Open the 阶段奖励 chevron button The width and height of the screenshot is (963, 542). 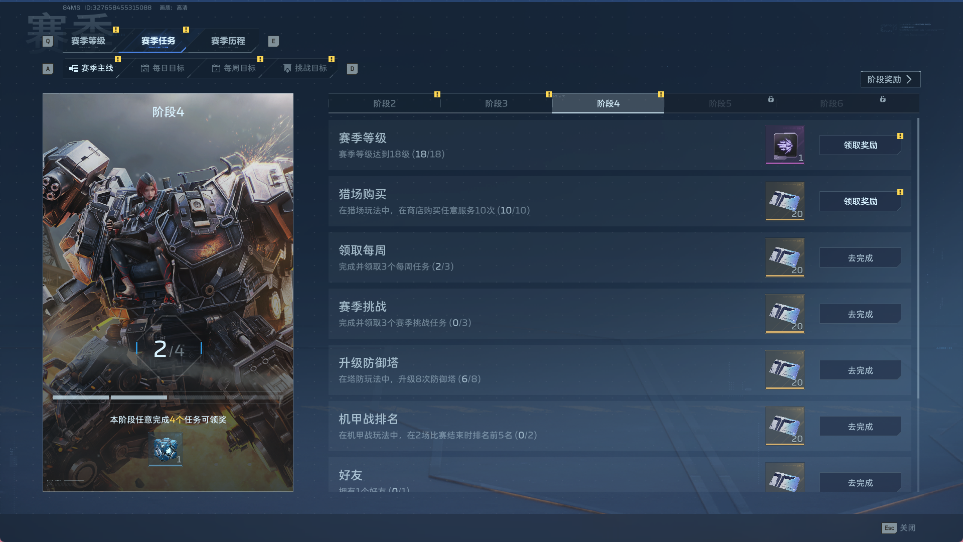(890, 79)
